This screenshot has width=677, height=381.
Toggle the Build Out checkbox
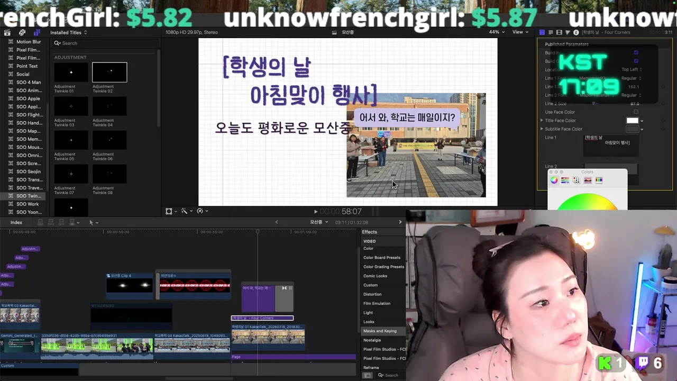point(636,61)
